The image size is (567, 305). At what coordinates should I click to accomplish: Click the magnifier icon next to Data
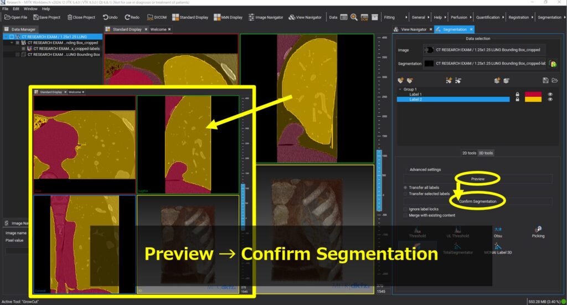[354, 17]
